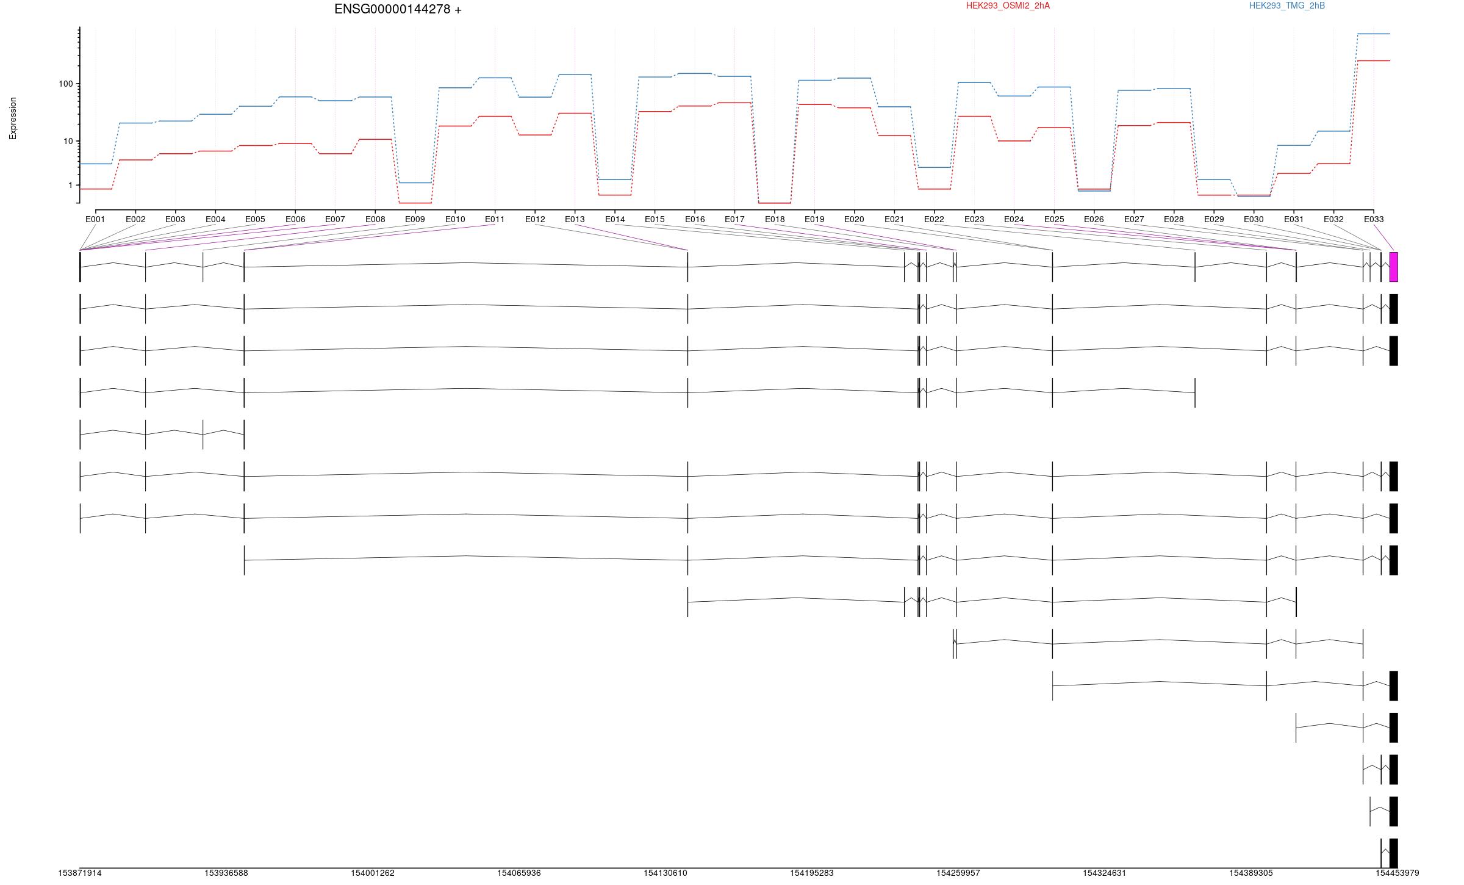The width and height of the screenshot is (1464, 885).
Task: Click genomic coordinate 154453979
Action: point(1398,873)
